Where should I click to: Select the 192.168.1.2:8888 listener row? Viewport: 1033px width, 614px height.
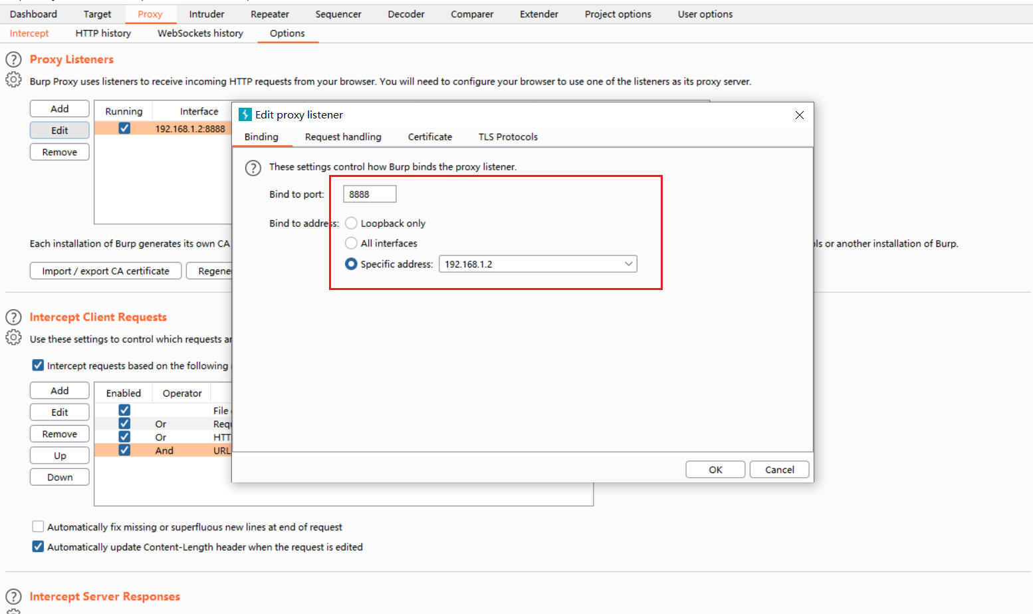(163, 128)
